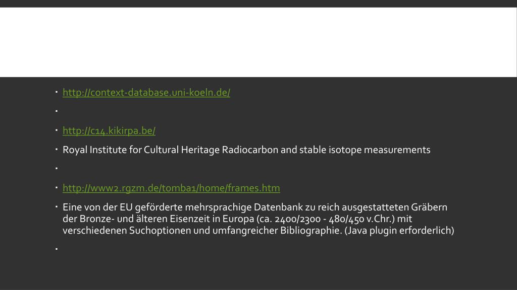Click the paragraph starting 'Eine von der EU'
Viewport: 517px width, 290px height.
coord(258,219)
